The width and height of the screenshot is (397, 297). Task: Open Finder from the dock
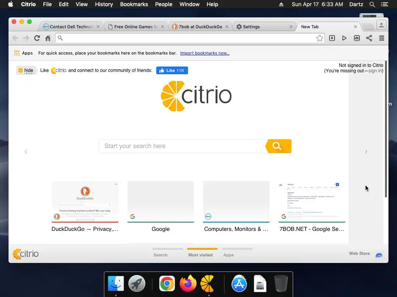[x=116, y=283]
